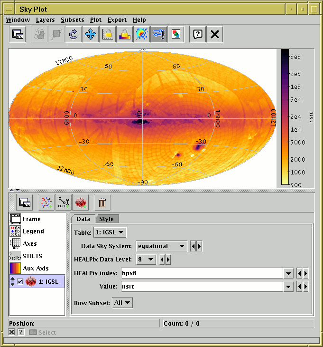
Task: Uncheck the 1: IGSL layer checkbox
Action: click(x=20, y=281)
